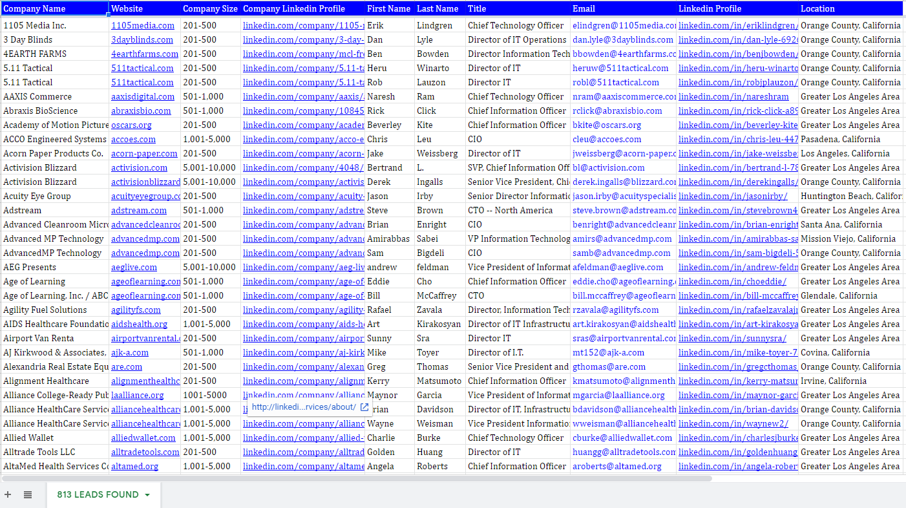Click the linkedin.com/in/choeddie/ profile link
This screenshot has width=906, height=508.
(x=732, y=282)
